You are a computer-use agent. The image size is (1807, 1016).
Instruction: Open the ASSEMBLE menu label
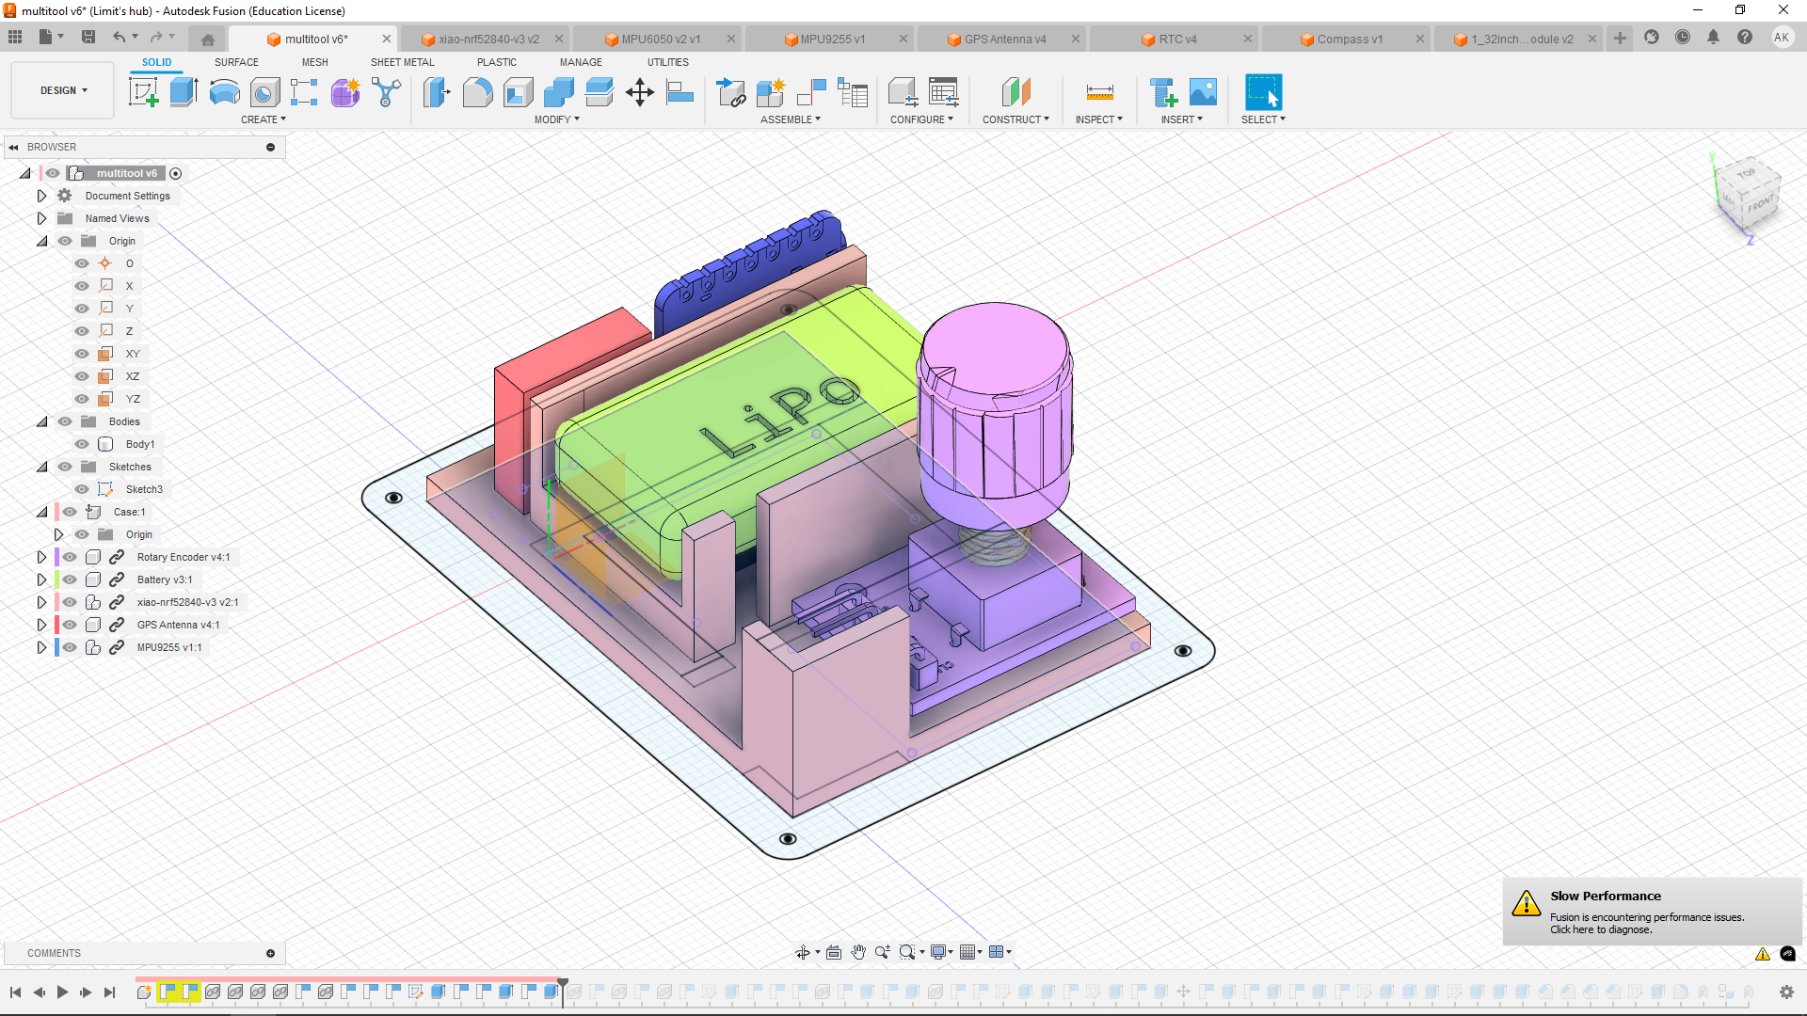point(790,119)
